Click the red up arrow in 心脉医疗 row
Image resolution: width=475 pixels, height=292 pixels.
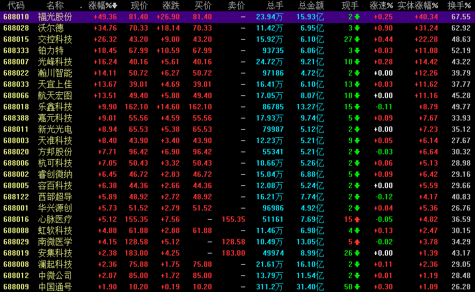pos(357,220)
